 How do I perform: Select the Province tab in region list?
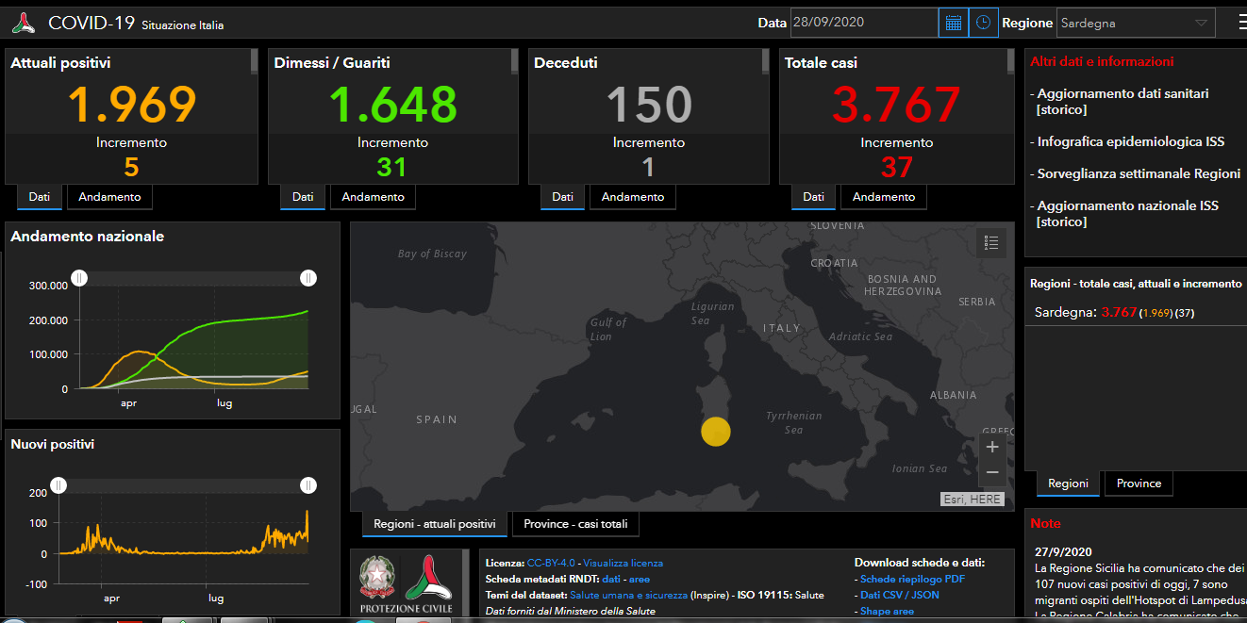point(1139,484)
